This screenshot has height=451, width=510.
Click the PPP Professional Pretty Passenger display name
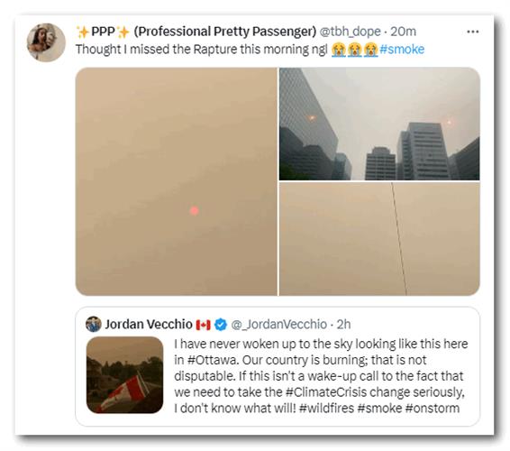click(x=196, y=32)
